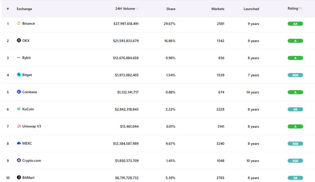Click the 24H Volume column header
Image resolution: width=315 pixels, height=182 pixels.
[125, 9]
